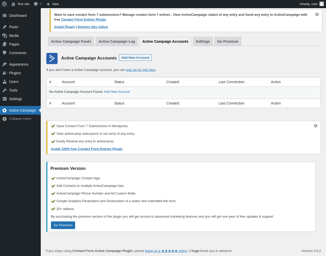The width and height of the screenshot is (326, 256).
Task: Open the Users menu item
Action: (20, 82)
